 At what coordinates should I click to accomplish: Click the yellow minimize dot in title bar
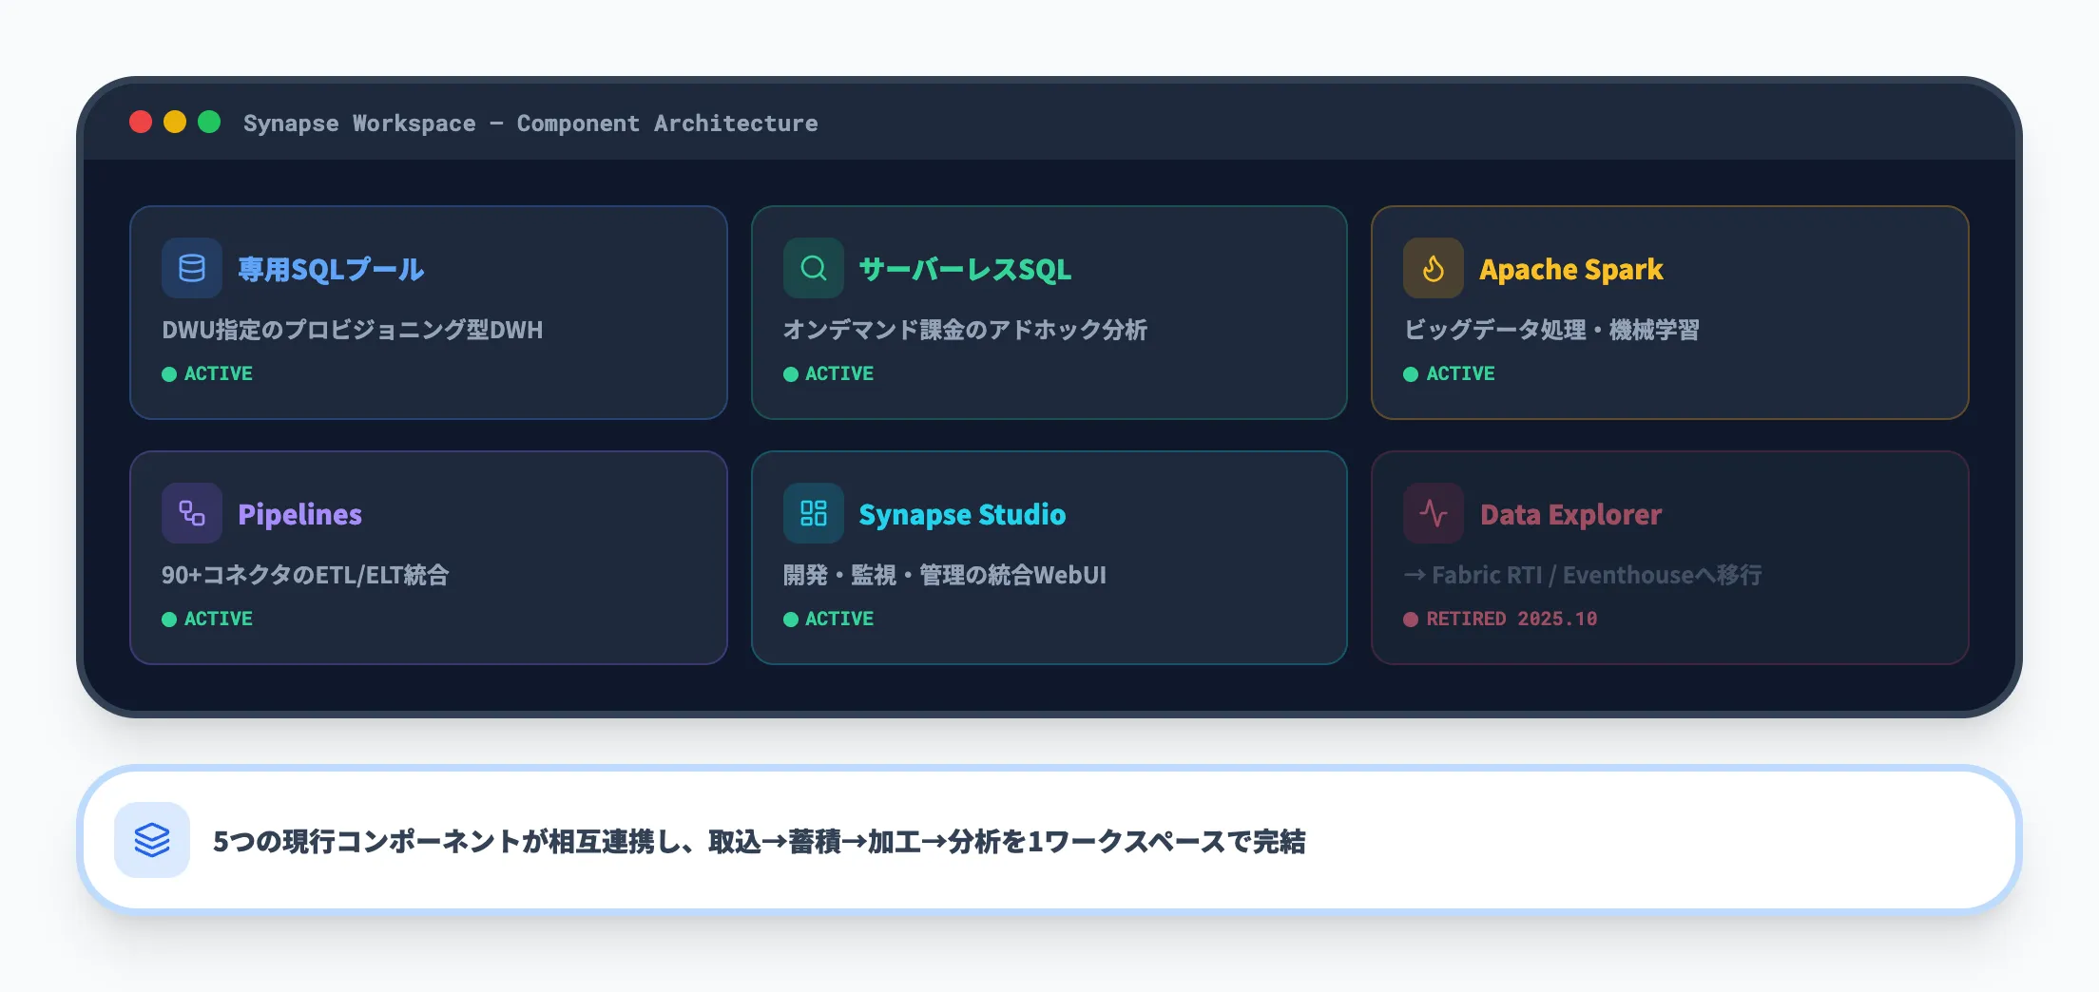click(x=175, y=122)
